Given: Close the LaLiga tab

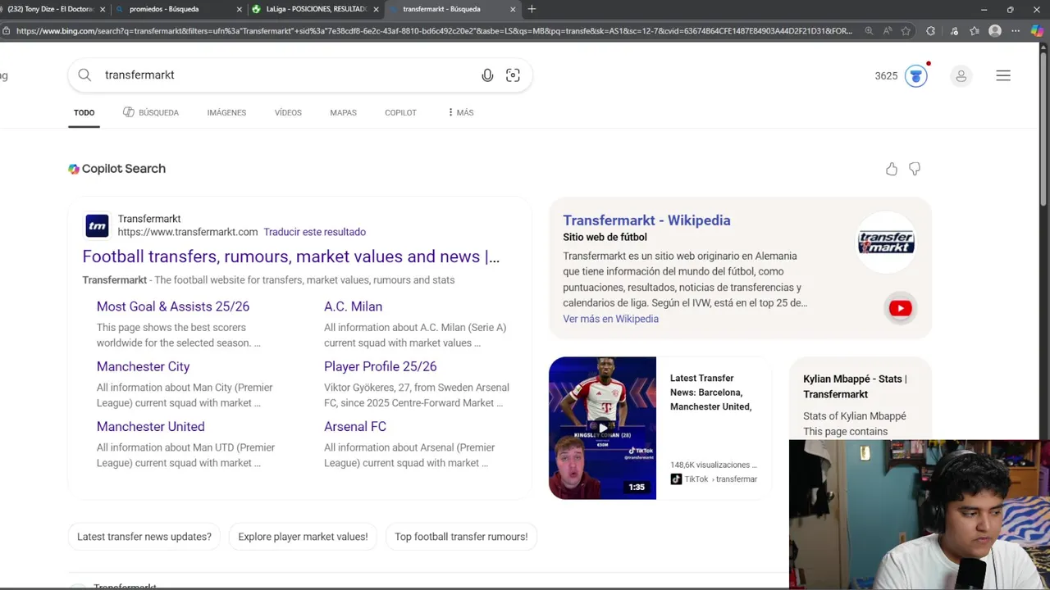Looking at the screenshot, I should coord(376,10).
